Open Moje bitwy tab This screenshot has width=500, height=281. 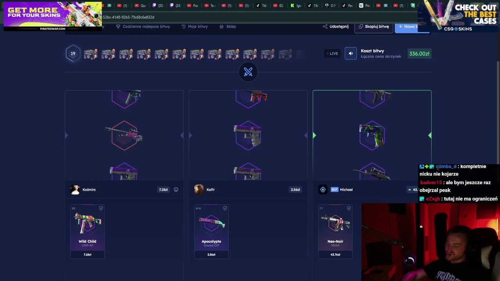click(195, 27)
